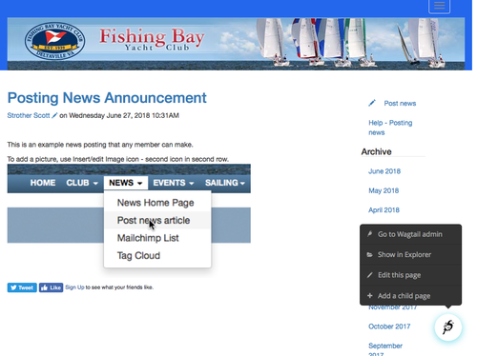
Task: Click the Twitter bird on the Tweet button
Action: pos(13,287)
